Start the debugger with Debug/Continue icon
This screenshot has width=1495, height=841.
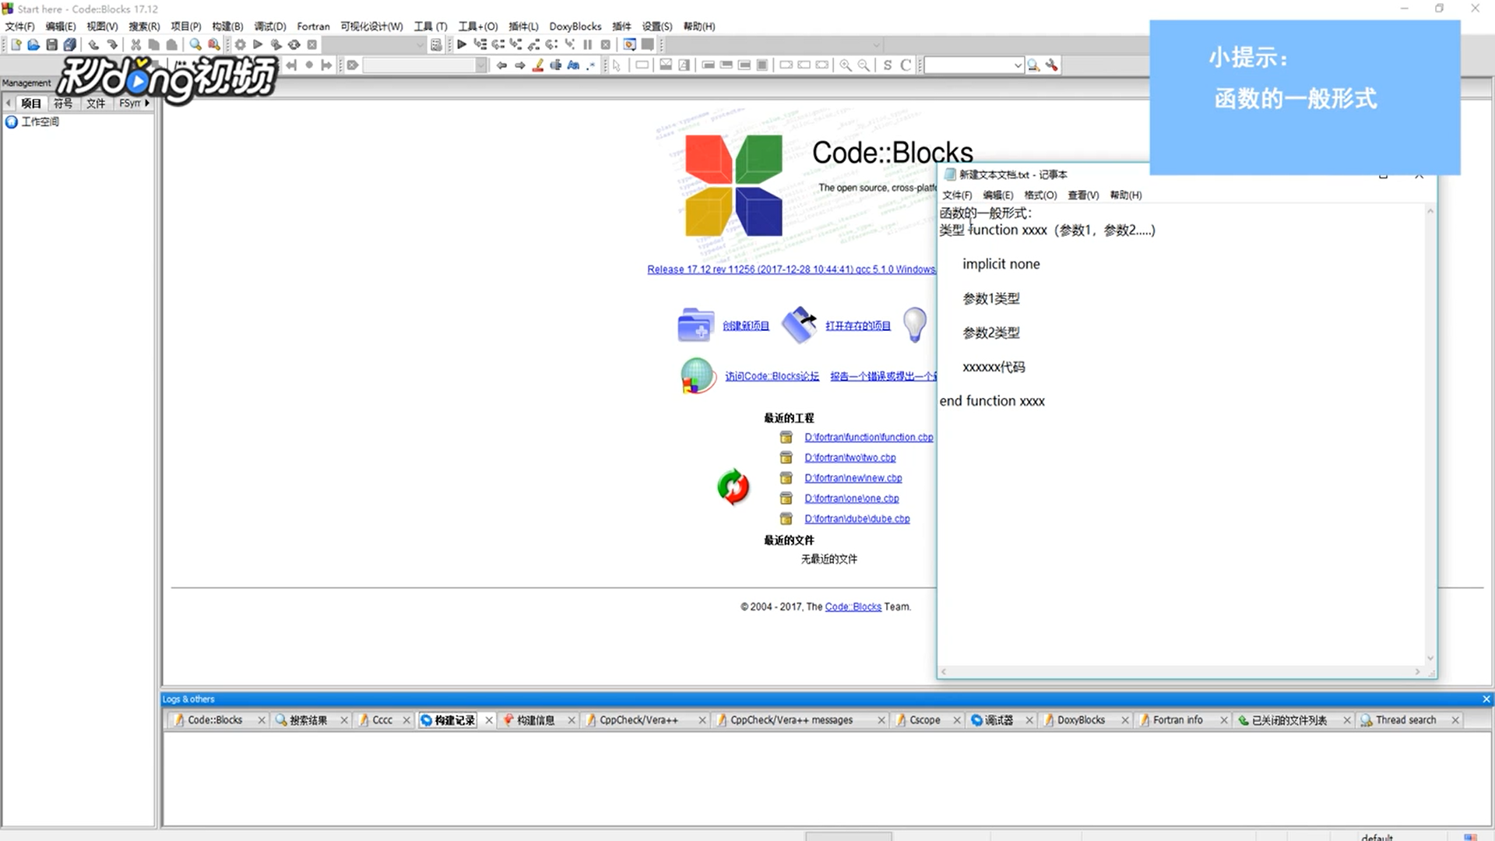pos(462,45)
